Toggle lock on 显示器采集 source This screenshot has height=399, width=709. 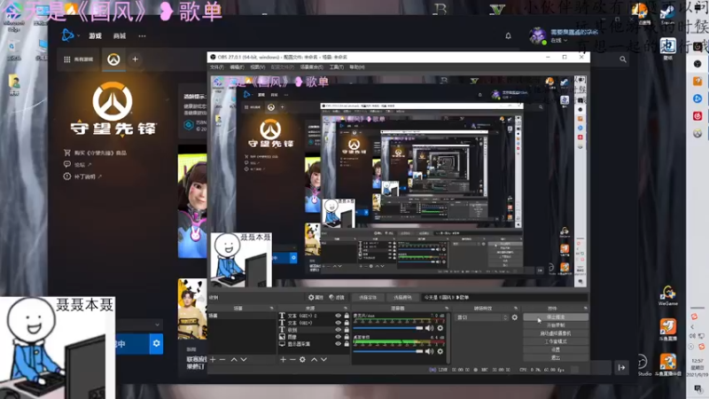[347, 344]
